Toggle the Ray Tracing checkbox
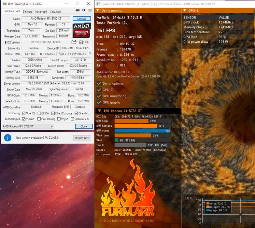The width and height of the screenshot is (255, 228). tap(39, 119)
